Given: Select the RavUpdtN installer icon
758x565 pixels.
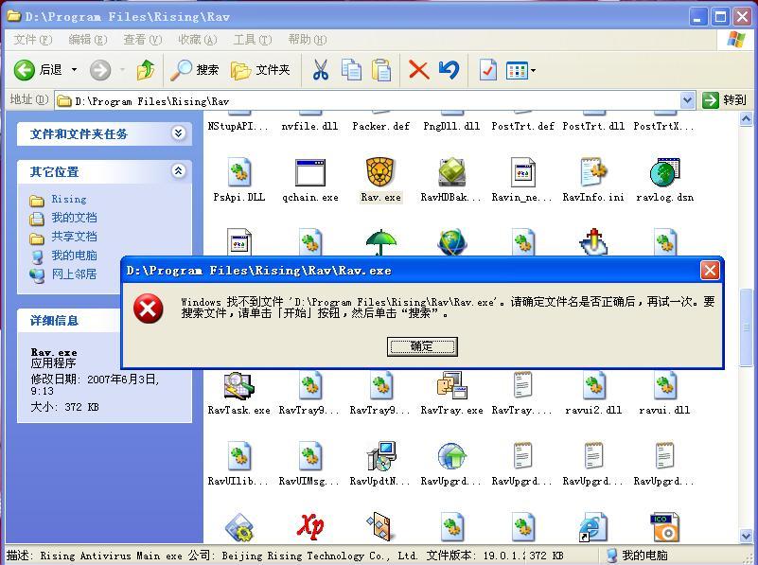Looking at the screenshot, I should click(x=380, y=457).
